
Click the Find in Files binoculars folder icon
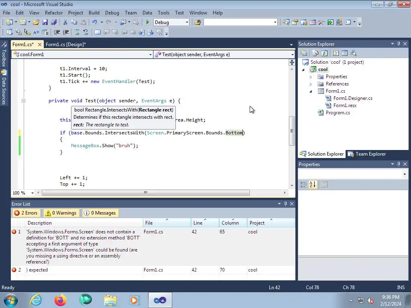click(197, 22)
